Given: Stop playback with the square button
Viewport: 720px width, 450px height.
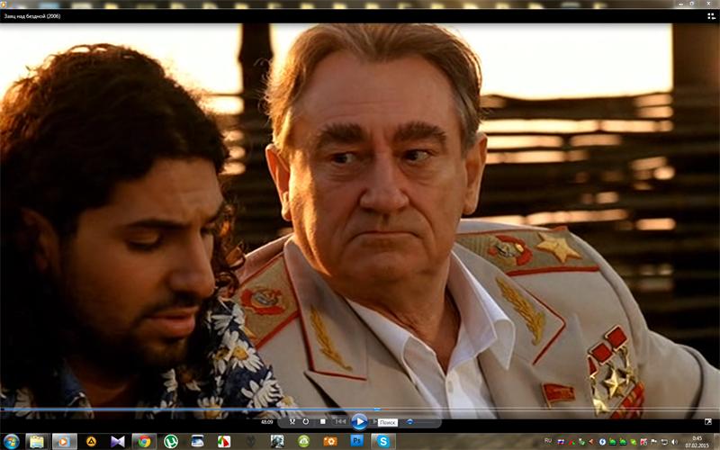Looking at the screenshot, I should pos(323,421).
